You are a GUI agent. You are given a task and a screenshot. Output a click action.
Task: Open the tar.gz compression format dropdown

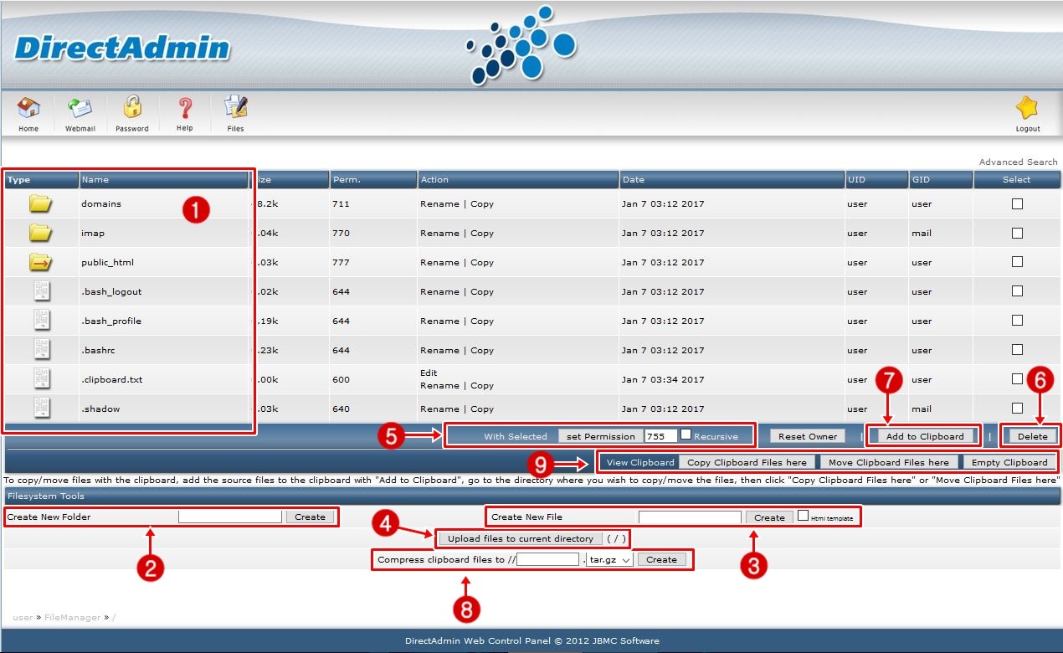609,559
